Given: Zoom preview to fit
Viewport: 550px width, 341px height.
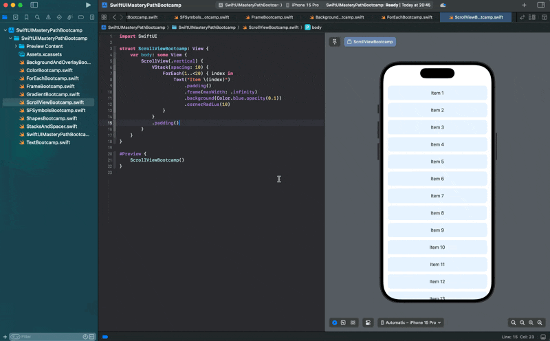Looking at the screenshot, I should coord(531,322).
